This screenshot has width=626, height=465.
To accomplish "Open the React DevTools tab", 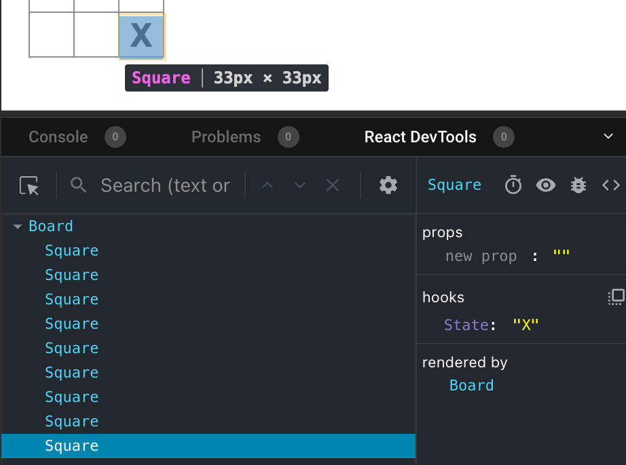I will 420,136.
